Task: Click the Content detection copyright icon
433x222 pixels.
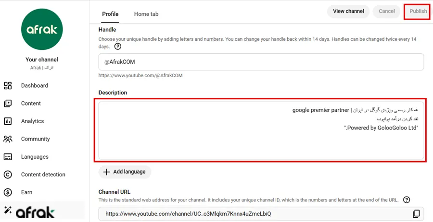Action: coord(8,175)
